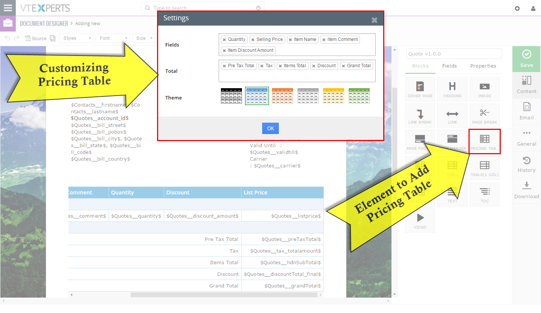The image size is (541, 313).
Task: Open the History panel
Action: [527, 164]
